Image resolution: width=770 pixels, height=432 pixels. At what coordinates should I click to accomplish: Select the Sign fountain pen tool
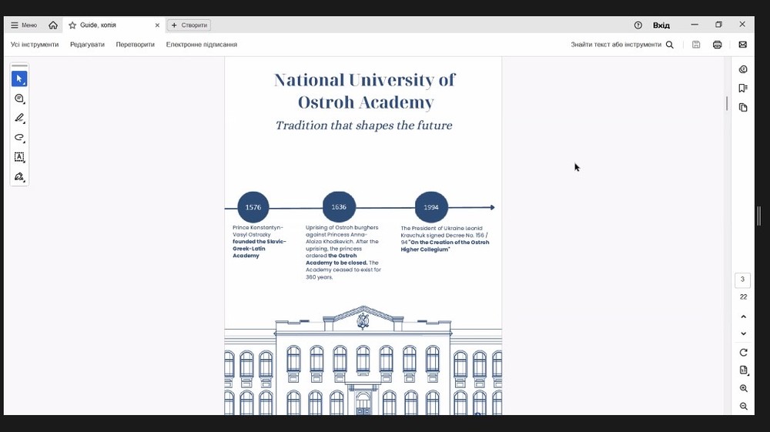19,177
